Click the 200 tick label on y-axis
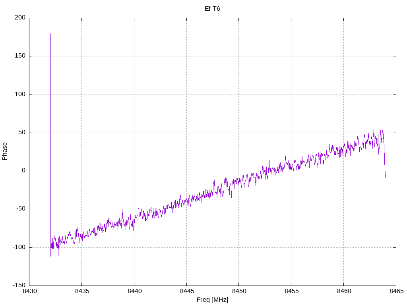This screenshot has height=305, width=407. (20, 18)
